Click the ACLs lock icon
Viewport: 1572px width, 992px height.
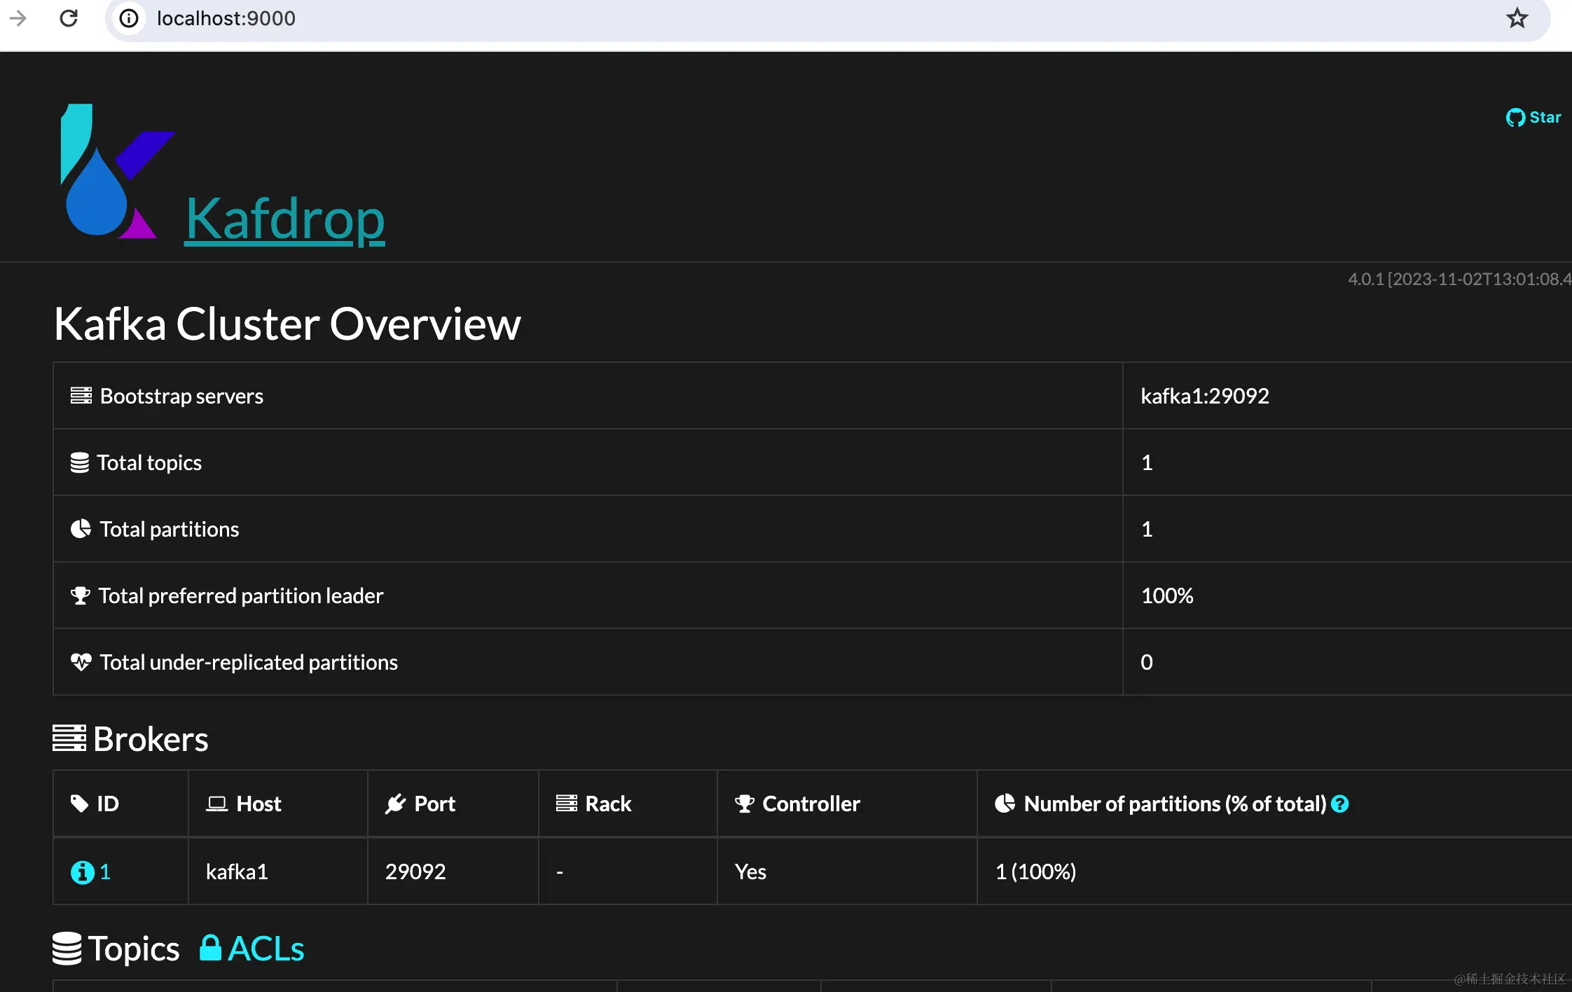[210, 948]
